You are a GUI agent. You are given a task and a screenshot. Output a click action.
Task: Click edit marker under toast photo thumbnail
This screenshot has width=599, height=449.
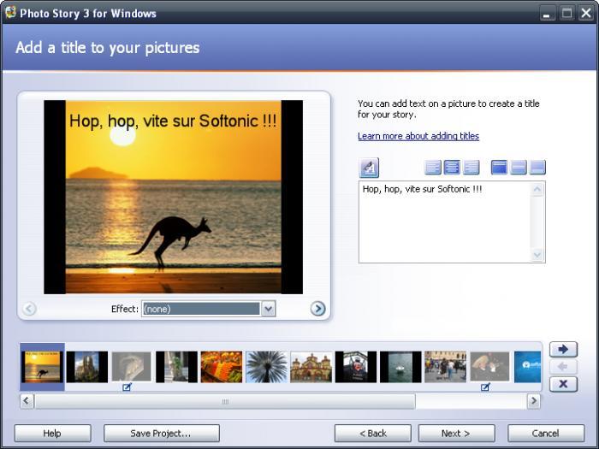tap(485, 387)
